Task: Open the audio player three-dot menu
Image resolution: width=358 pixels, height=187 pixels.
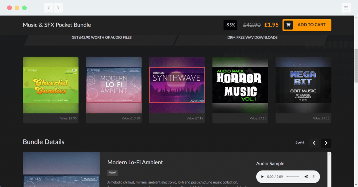Action: pos(314,177)
